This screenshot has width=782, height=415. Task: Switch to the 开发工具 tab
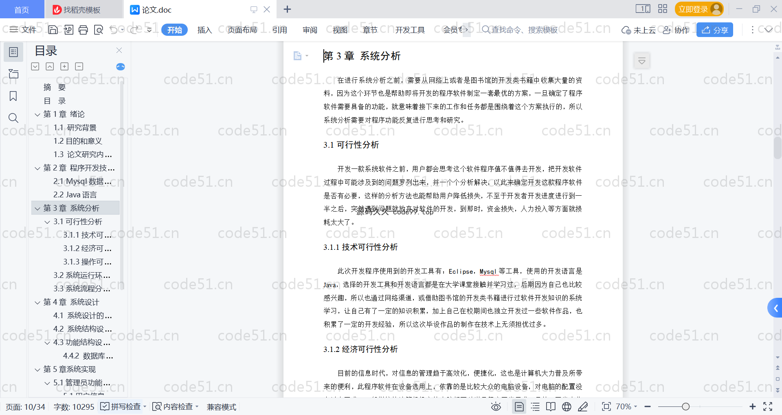point(410,30)
